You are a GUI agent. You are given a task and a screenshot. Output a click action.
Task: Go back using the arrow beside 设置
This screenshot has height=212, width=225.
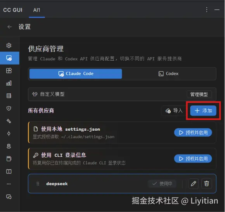tap(9, 27)
